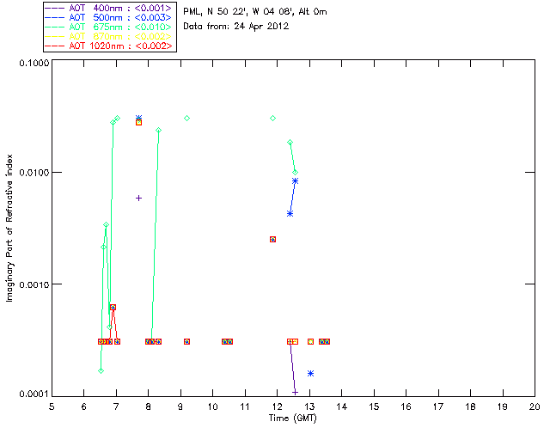Image resolution: width=550 pixels, height=440 pixels.
Task: Select legend text 'AOT 500nm : <0.003>'
Action: pos(120,17)
